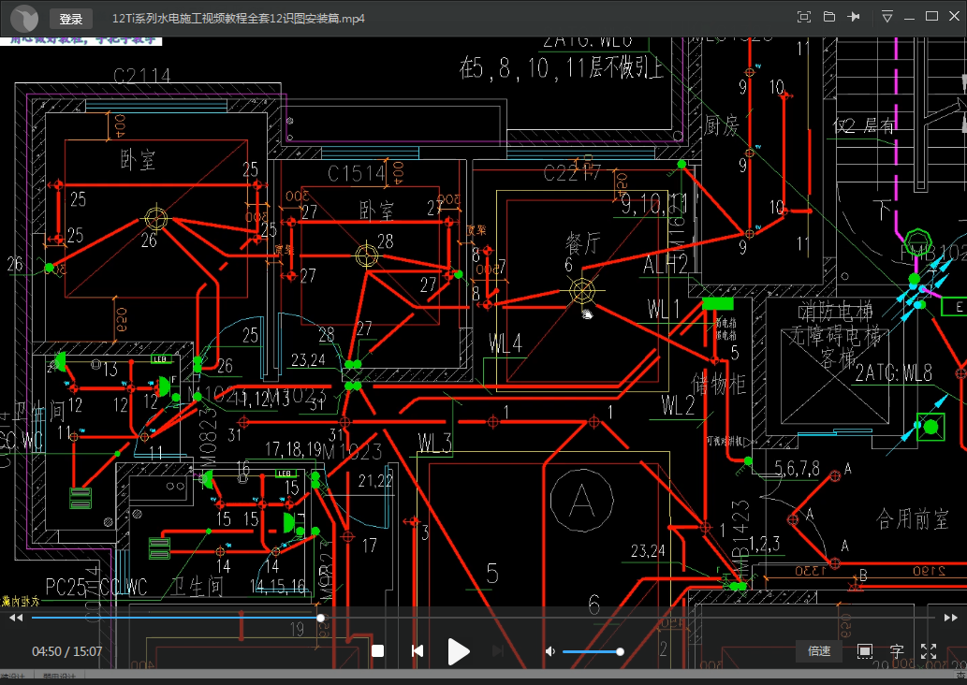
Task: Adjust the volume slider
Action: [592, 651]
